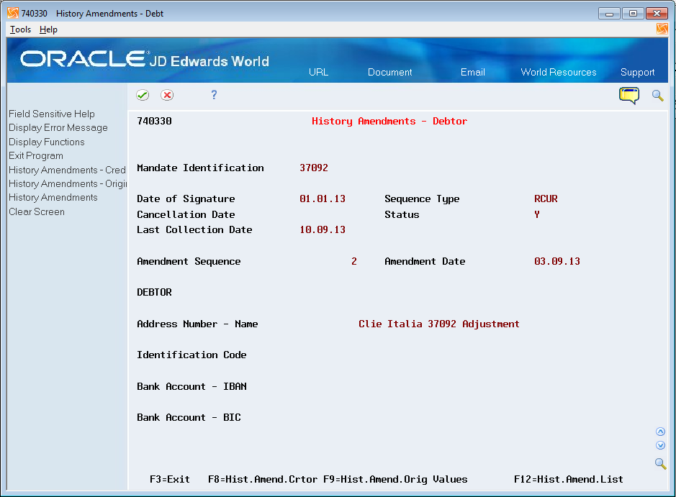Click Amendment Date value 03.09.13
The width and height of the screenshot is (676, 497).
tap(557, 261)
